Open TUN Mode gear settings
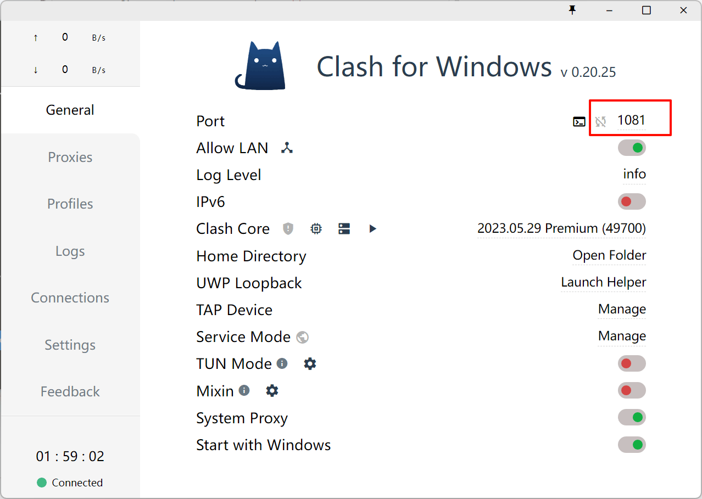Screen dimensions: 702x499 (310, 363)
